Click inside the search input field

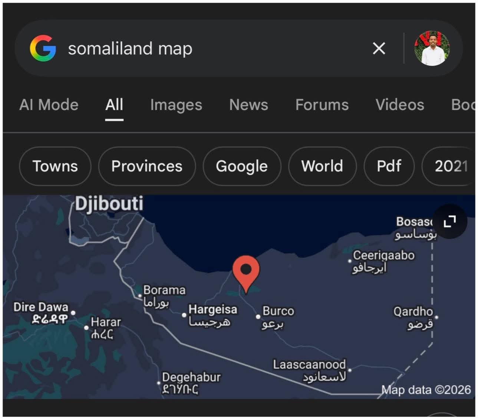(185, 48)
